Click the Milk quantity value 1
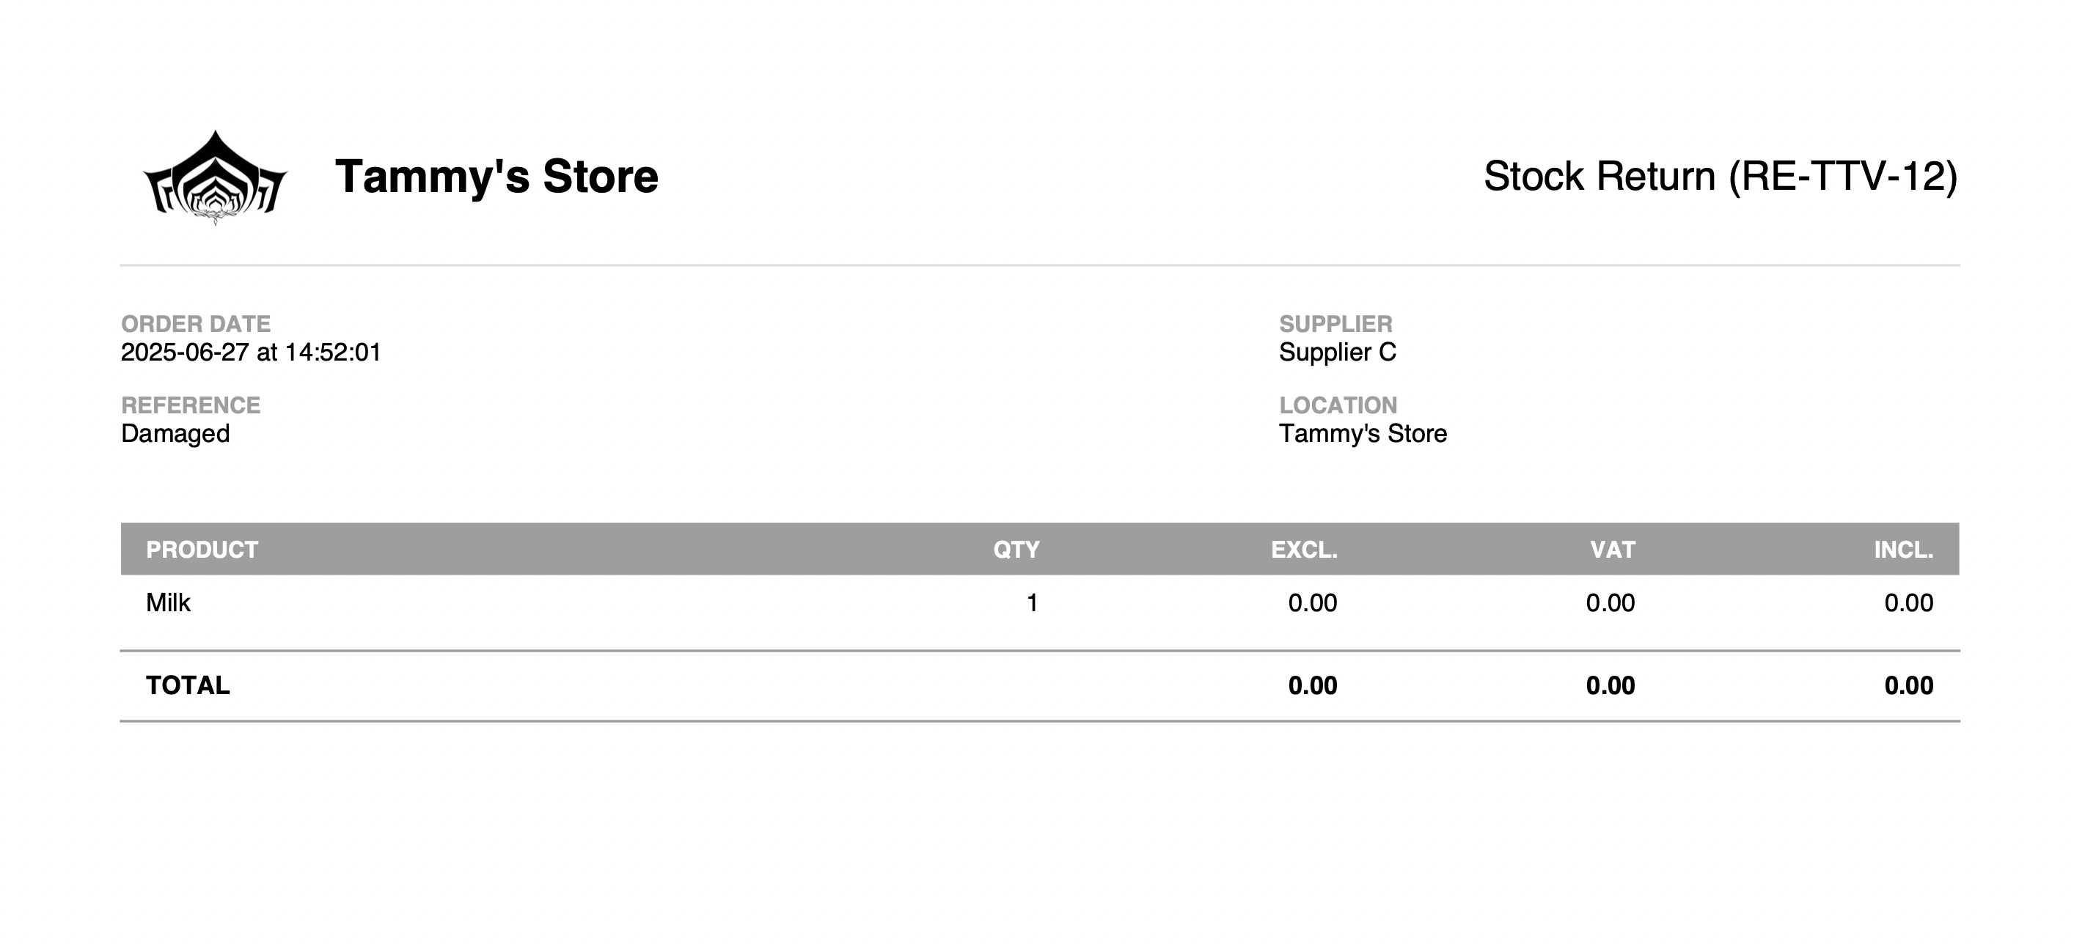Viewport: 2074px width, 944px height. (x=1032, y=602)
